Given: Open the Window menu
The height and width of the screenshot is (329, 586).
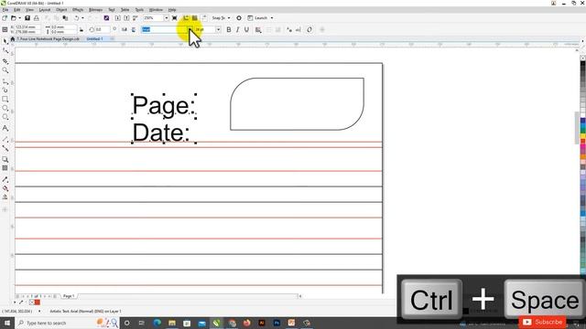Looking at the screenshot, I should (x=156, y=10).
